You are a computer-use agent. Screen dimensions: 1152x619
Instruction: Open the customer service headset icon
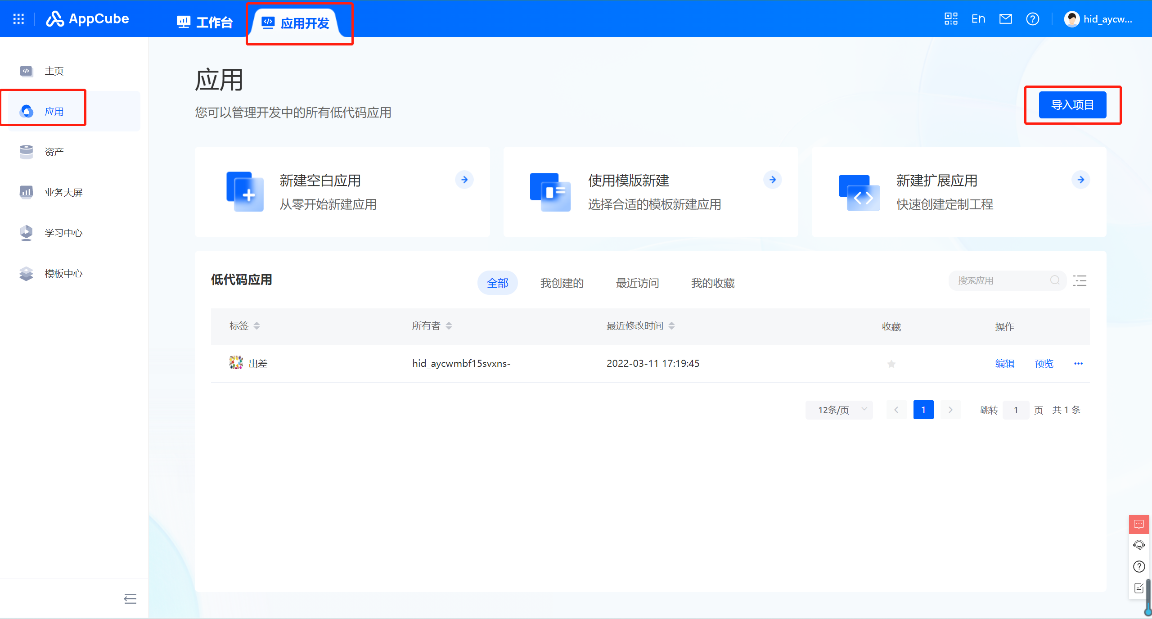tap(1138, 545)
